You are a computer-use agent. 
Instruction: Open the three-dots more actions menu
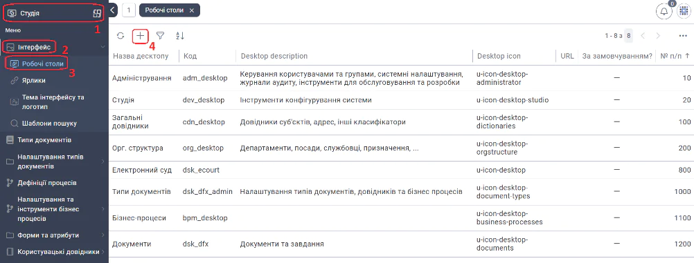682,36
